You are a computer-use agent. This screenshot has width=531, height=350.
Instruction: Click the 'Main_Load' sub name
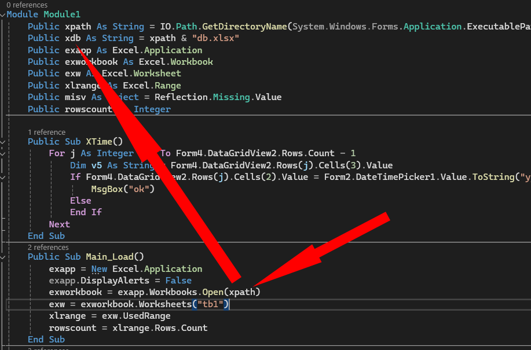click(109, 257)
